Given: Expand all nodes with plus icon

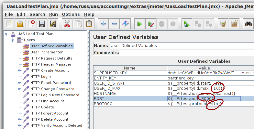Looking at the screenshot, I should [x=103, y=24].
